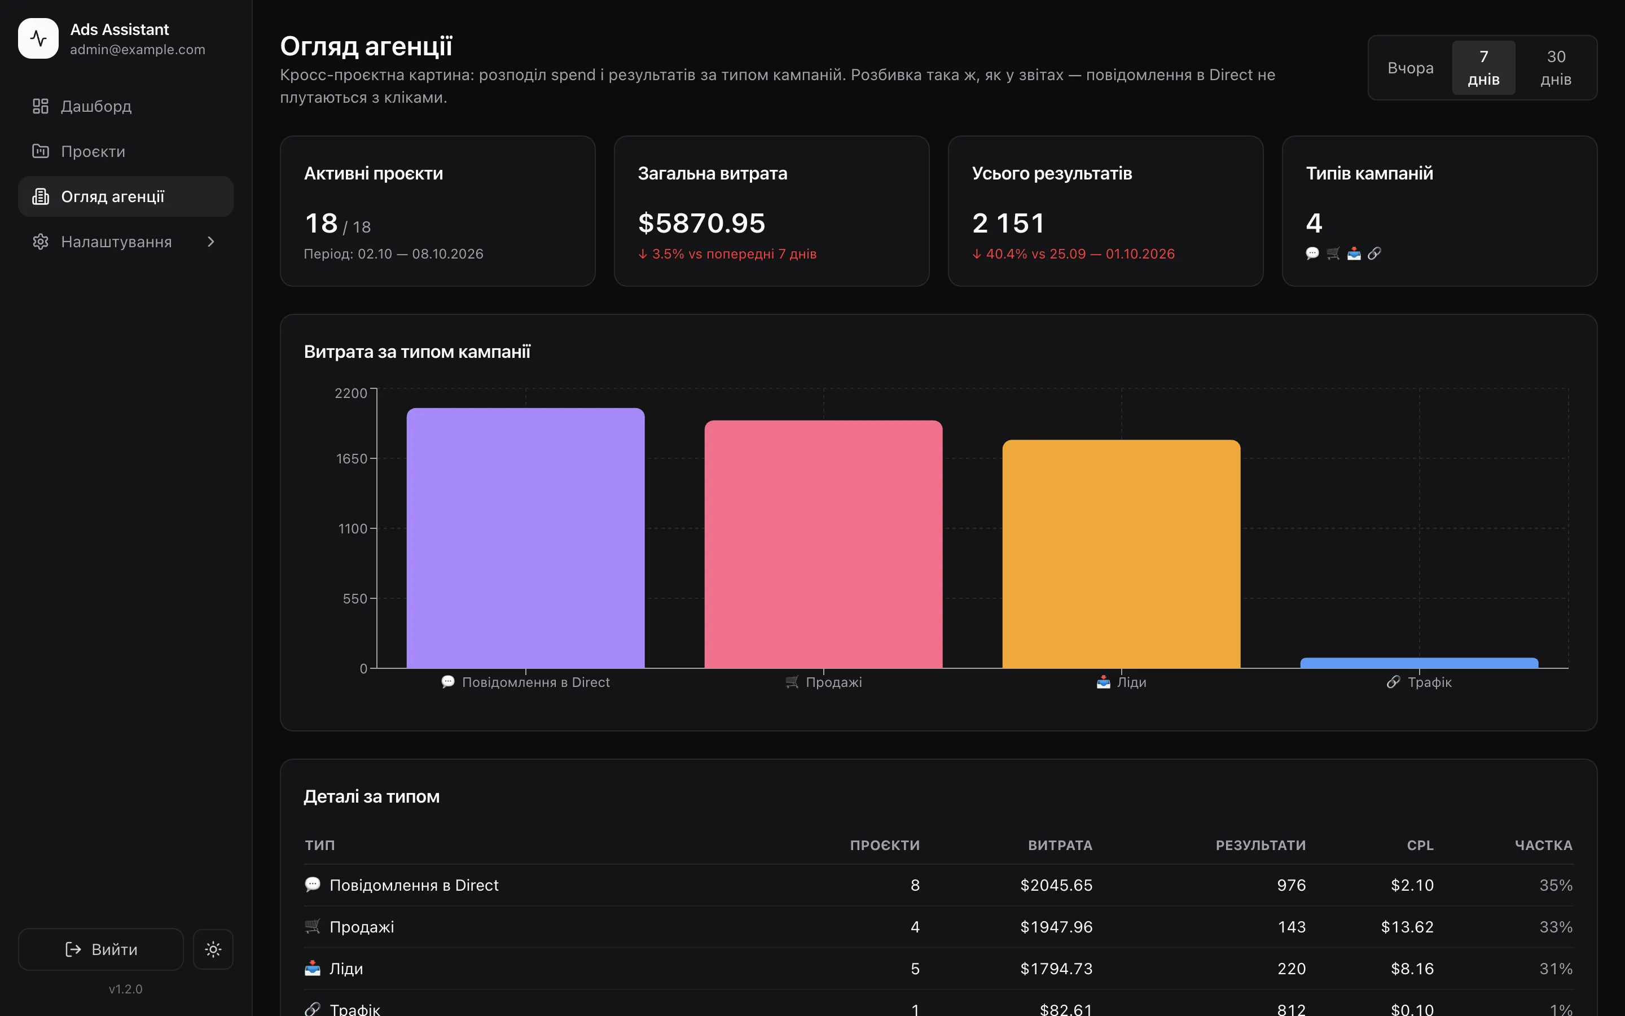Image resolution: width=1625 pixels, height=1016 pixels.
Task: Click the purple Повідомлення в Direct bar
Action: (525, 537)
